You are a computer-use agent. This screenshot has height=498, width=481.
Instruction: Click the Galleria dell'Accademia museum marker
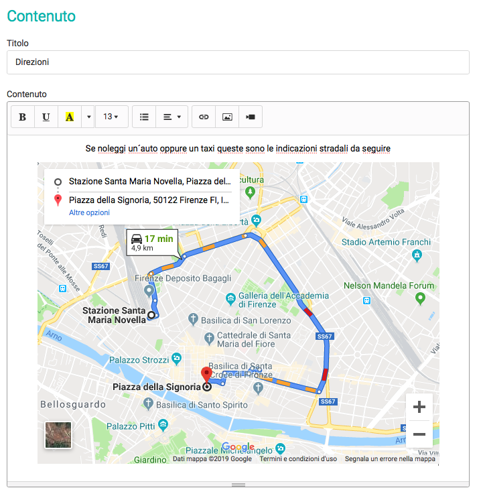pyautogui.click(x=230, y=299)
